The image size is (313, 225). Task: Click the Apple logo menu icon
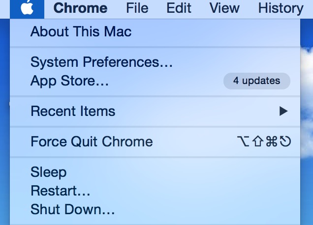[28, 8]
